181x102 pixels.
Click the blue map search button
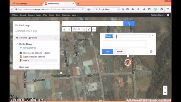129,24
